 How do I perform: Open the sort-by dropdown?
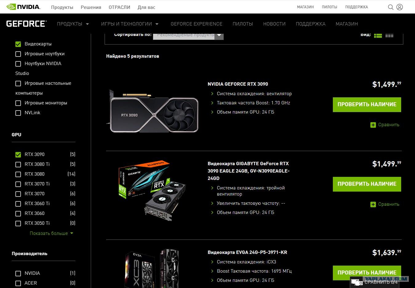(188, 35)
